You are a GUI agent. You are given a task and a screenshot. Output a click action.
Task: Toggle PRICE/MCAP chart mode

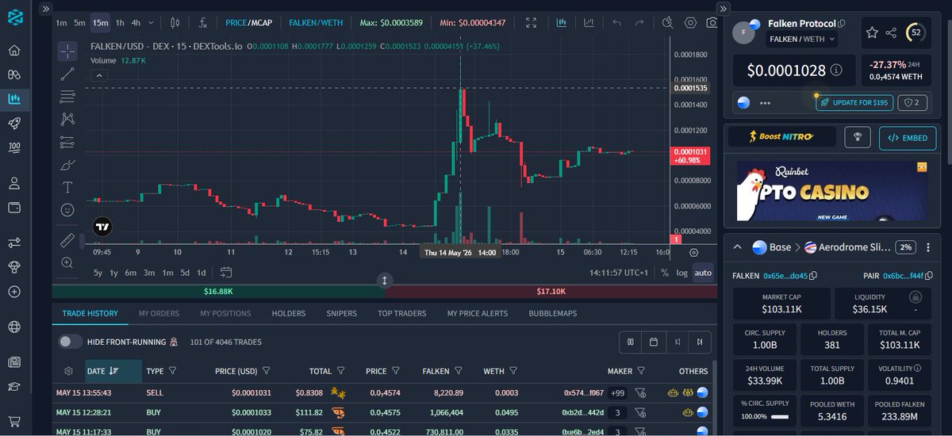point(248,22)
